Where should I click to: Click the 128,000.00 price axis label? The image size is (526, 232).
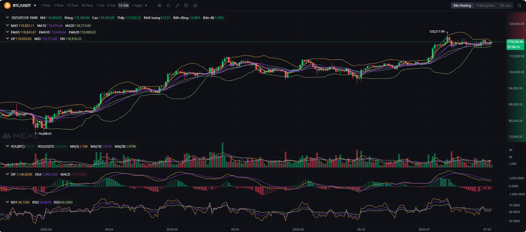tap(516, 24)
